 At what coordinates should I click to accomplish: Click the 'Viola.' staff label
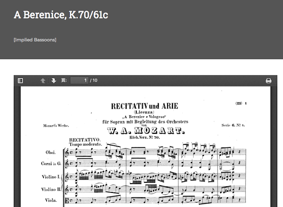click(51, 200)
